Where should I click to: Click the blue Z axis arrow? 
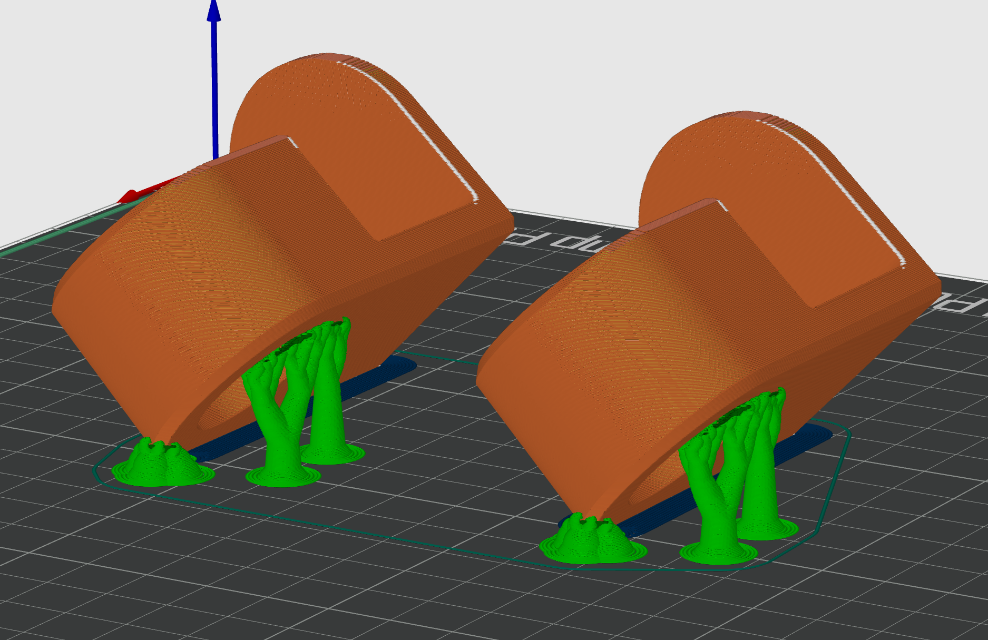pos(214,79)
